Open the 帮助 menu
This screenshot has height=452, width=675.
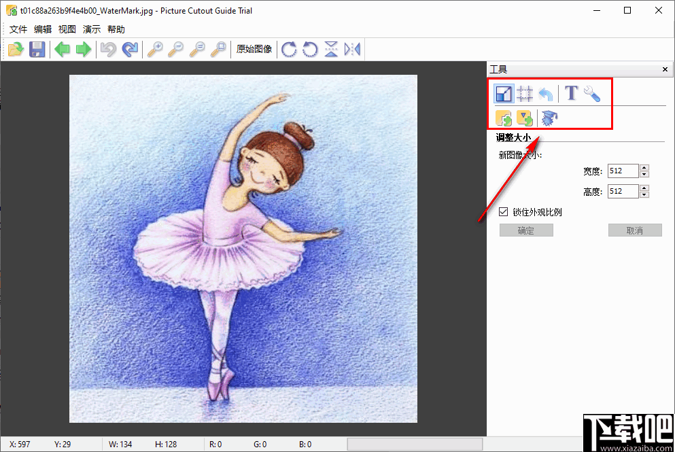[x=116, y=29]
